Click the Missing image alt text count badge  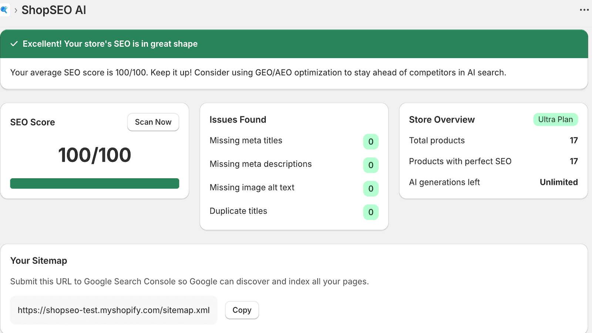(371, 189)
